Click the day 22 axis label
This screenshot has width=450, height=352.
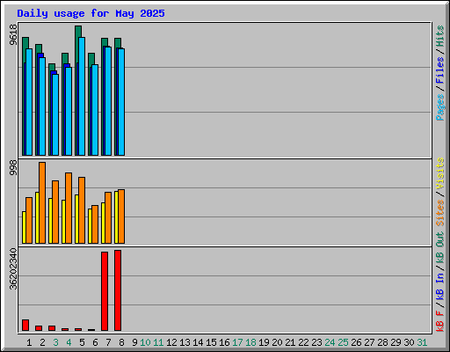(303, 342)
